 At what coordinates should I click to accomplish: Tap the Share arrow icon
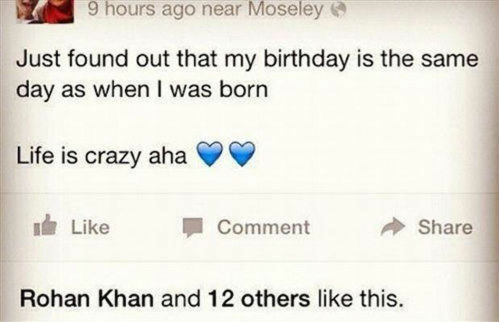point(393,226)
